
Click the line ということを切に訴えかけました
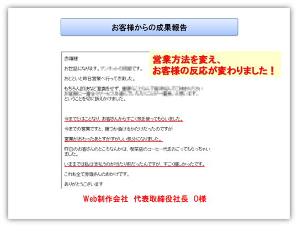tap(95, 99)
